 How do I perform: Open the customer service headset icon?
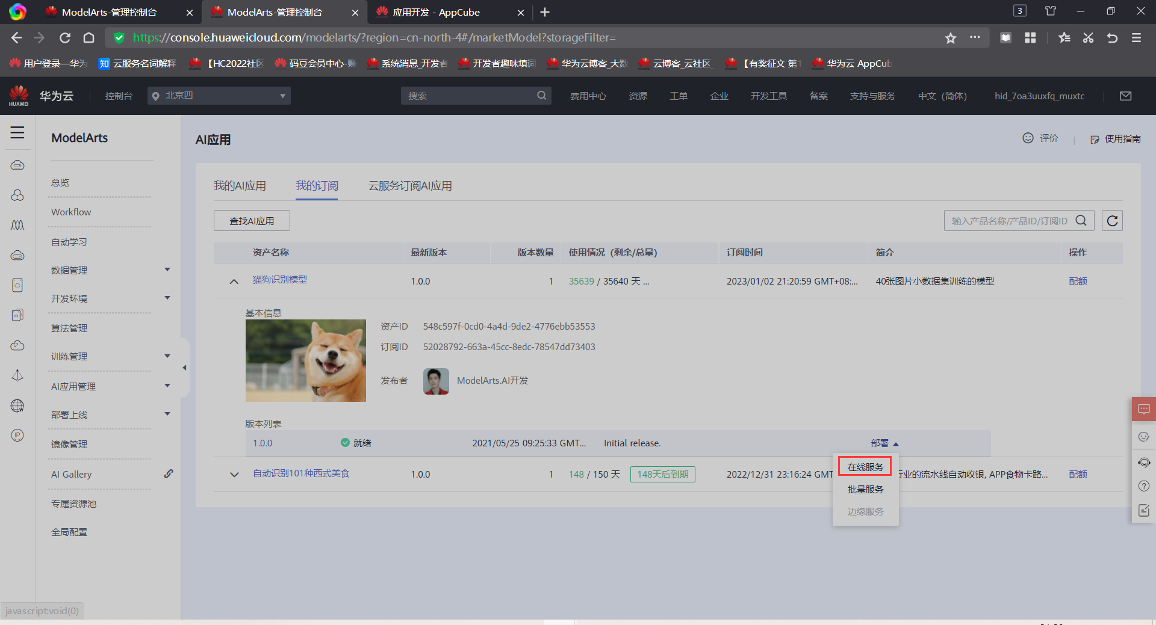[x=1144, y=462]
